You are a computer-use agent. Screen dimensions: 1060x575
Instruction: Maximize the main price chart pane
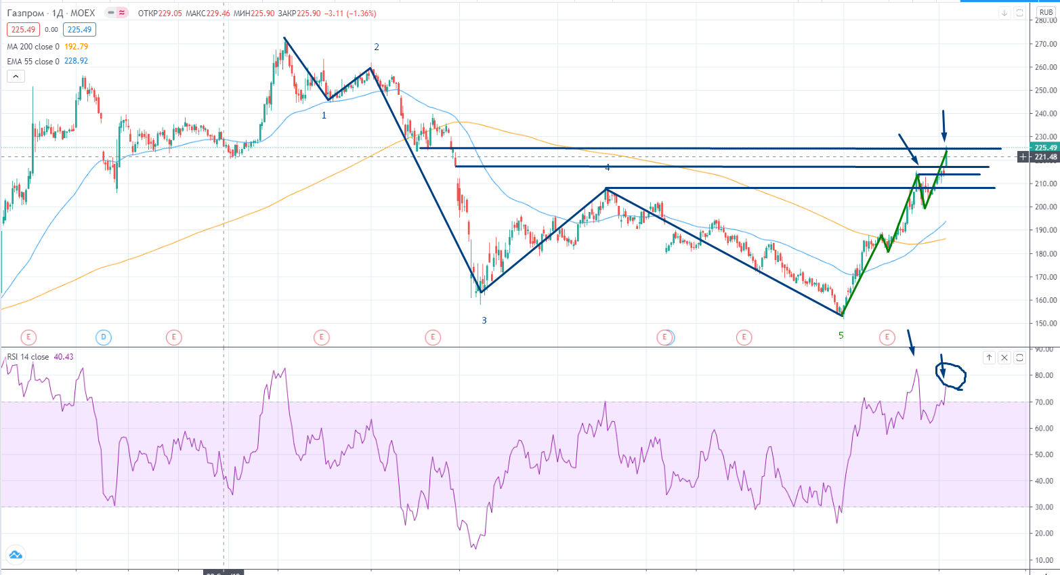coord(1021,13)
